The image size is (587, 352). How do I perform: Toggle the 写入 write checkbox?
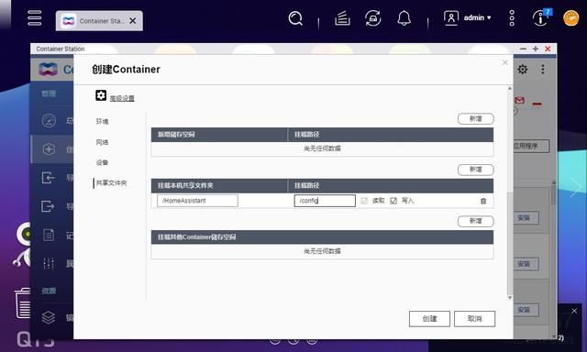coord(393,201)
